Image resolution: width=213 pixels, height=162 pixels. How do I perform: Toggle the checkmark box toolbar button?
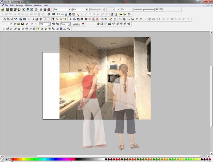[24, 10]
